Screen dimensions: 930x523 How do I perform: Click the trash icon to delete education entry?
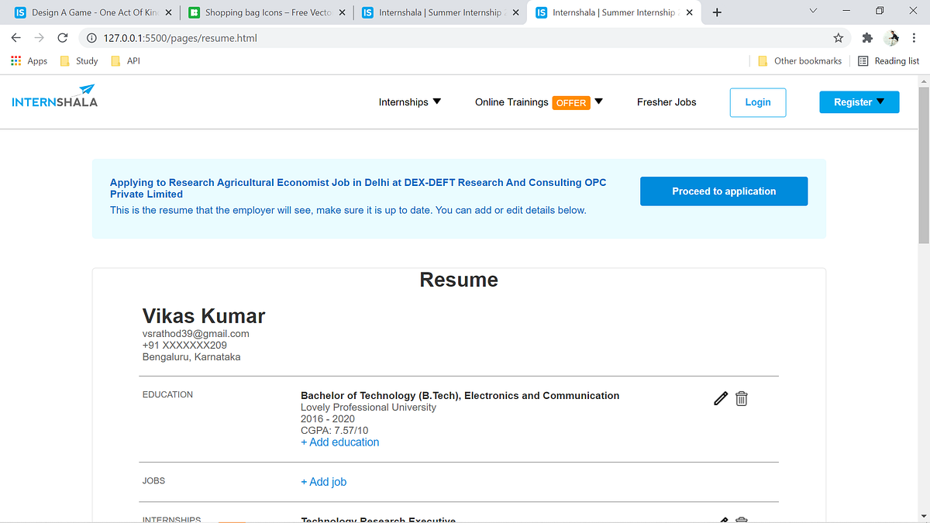741,397
